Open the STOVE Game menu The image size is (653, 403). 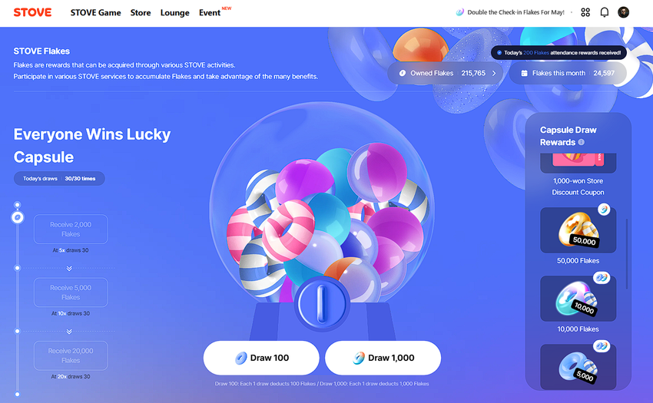pos(95,13)
